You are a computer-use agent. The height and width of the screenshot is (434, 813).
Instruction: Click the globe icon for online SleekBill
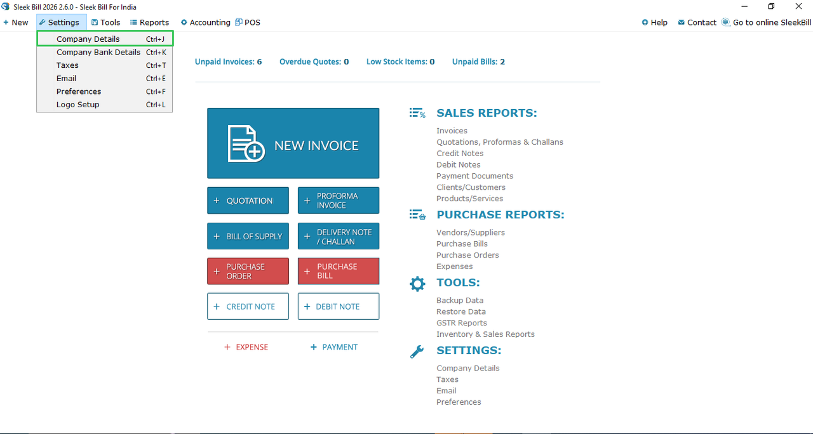(x=726, y=22)
